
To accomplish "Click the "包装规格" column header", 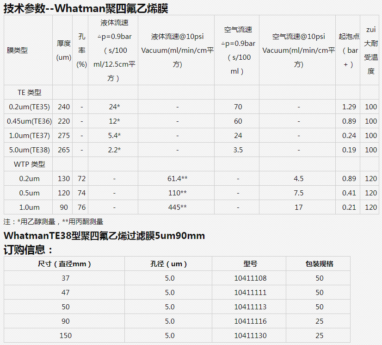I will (x=320, y=264).
